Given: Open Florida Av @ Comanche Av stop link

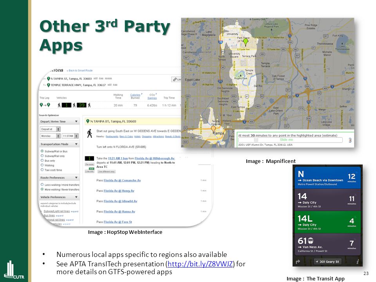Looking at the screenshot, I should pos(122,180).
